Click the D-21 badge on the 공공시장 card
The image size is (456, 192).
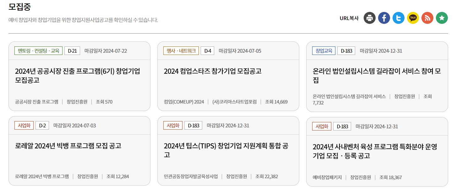(x=72, y=51)
